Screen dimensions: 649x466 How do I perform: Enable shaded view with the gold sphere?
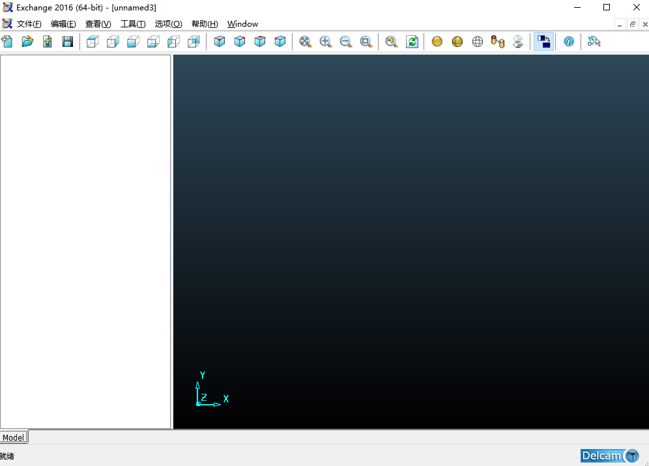tap(437, 42)
